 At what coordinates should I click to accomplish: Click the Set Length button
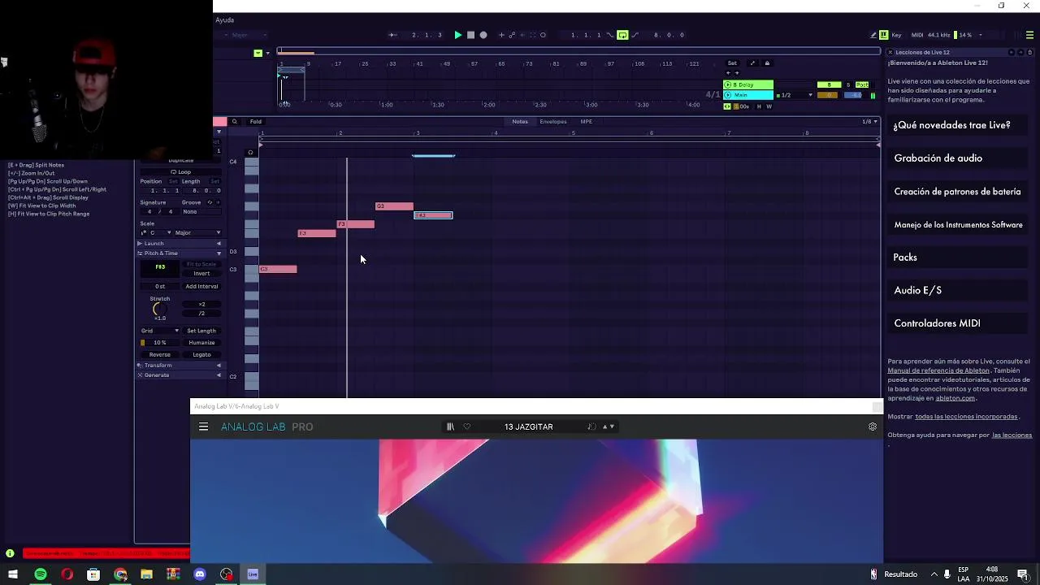pyautogui.click(x=201, y=331)
